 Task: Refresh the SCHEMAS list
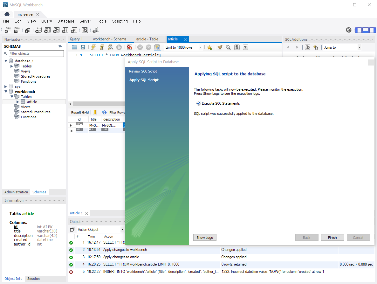60,46
